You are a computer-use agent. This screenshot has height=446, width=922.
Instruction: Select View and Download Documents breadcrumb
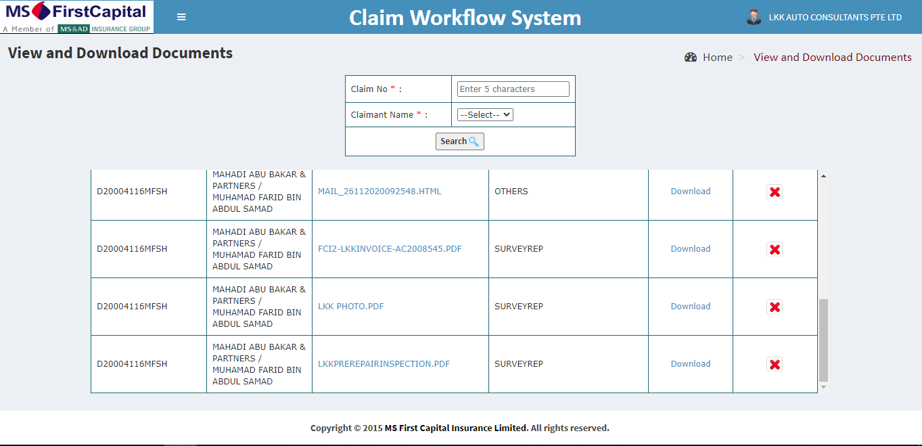pos(832,58)
